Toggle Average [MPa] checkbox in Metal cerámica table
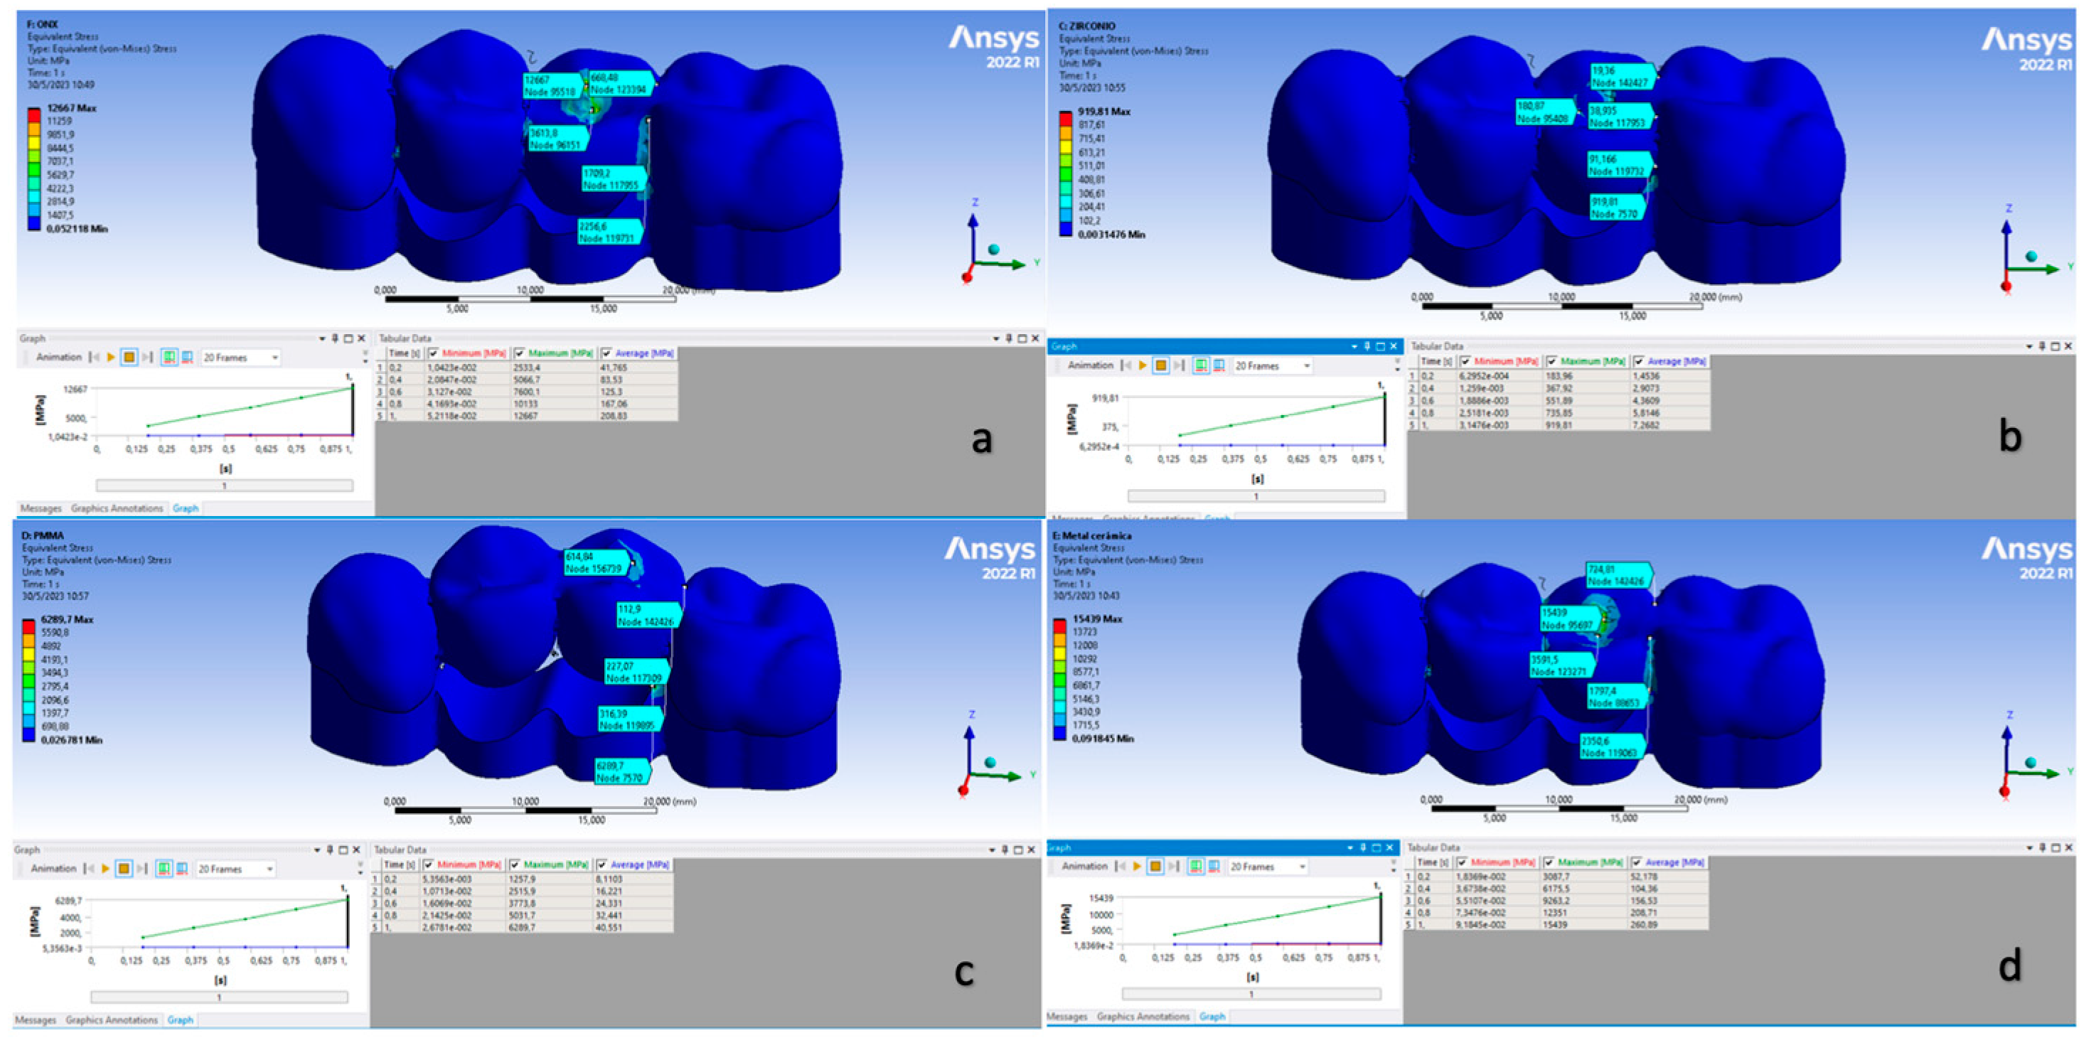 1637,862
